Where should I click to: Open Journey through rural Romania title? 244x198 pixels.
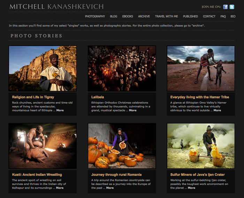click(116, 175)
